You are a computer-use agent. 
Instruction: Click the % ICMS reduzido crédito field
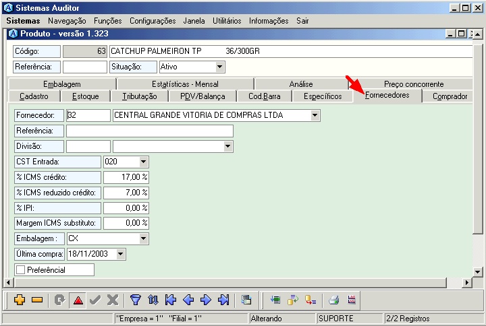click(126, 193)
